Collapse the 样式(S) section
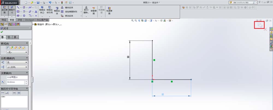This screenshot has height=110, width=273. (x=27, y=43)
